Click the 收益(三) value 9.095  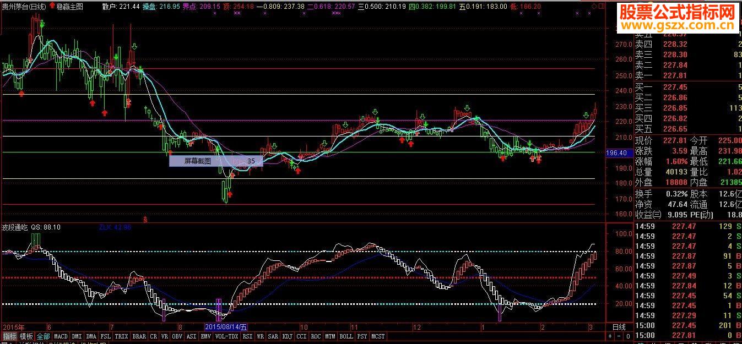click(677, 215)
